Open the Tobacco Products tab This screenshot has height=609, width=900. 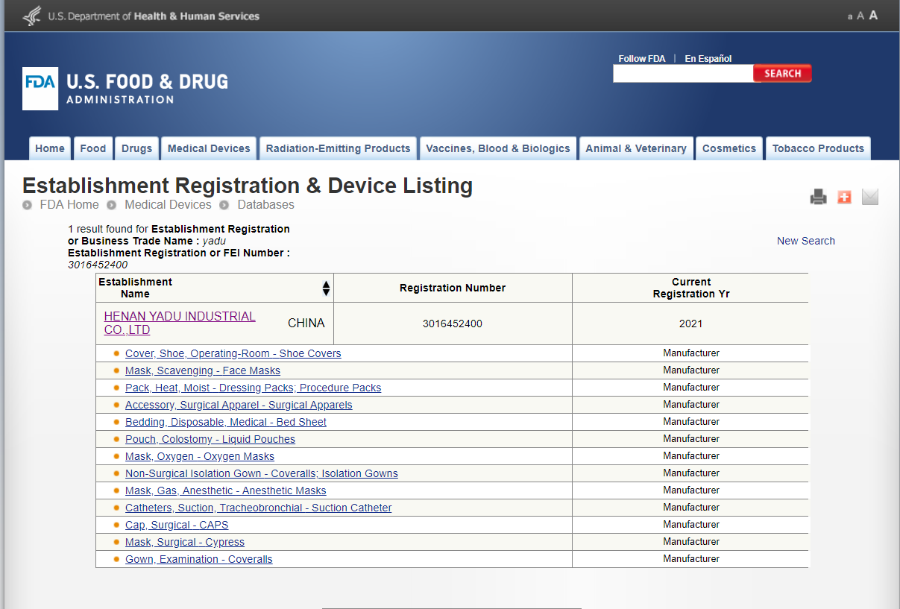(x=818, y=148)
